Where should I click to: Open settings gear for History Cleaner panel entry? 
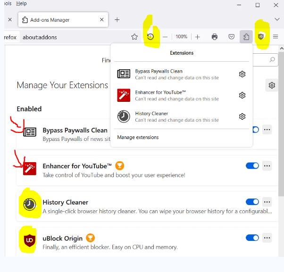242,116
